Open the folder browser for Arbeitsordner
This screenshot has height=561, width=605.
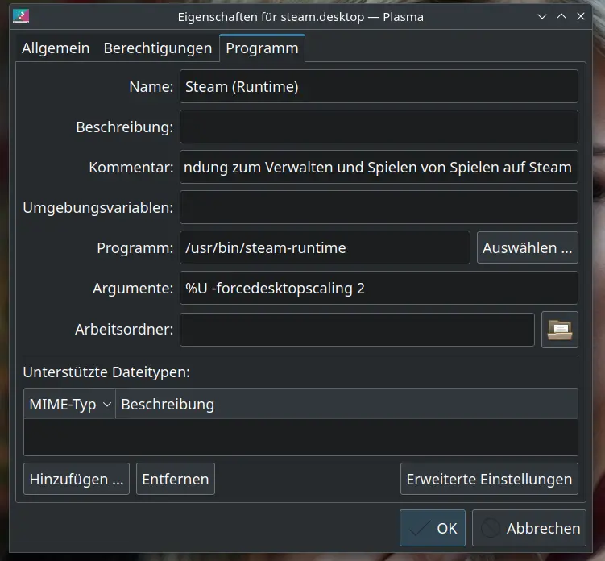point(559,330)
